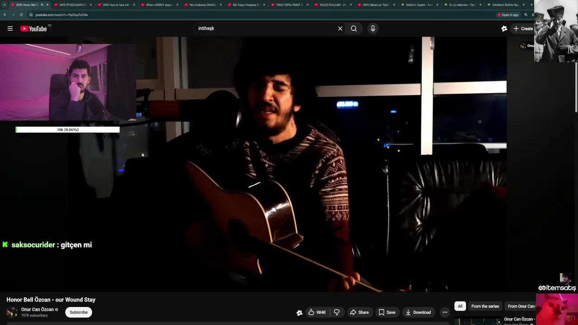Image resolution: width=578 pixels, height=325 pixels.
Task: Open Onur Can Özcan channel avatar
Action: (12, 312)
